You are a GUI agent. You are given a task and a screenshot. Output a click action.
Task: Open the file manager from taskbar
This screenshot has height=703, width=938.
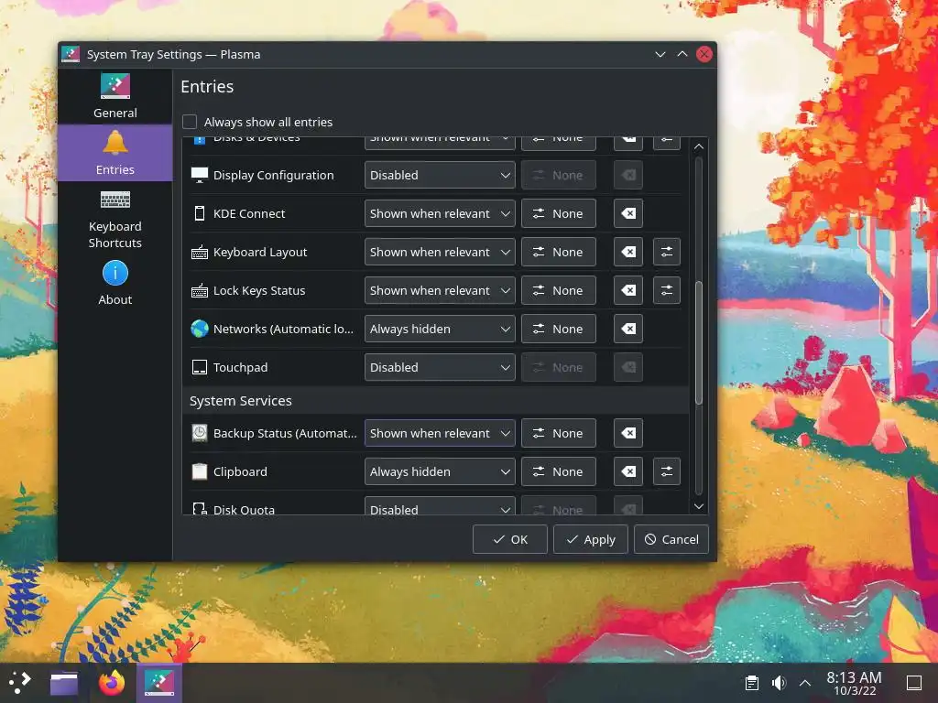click(x=64, y=683)
